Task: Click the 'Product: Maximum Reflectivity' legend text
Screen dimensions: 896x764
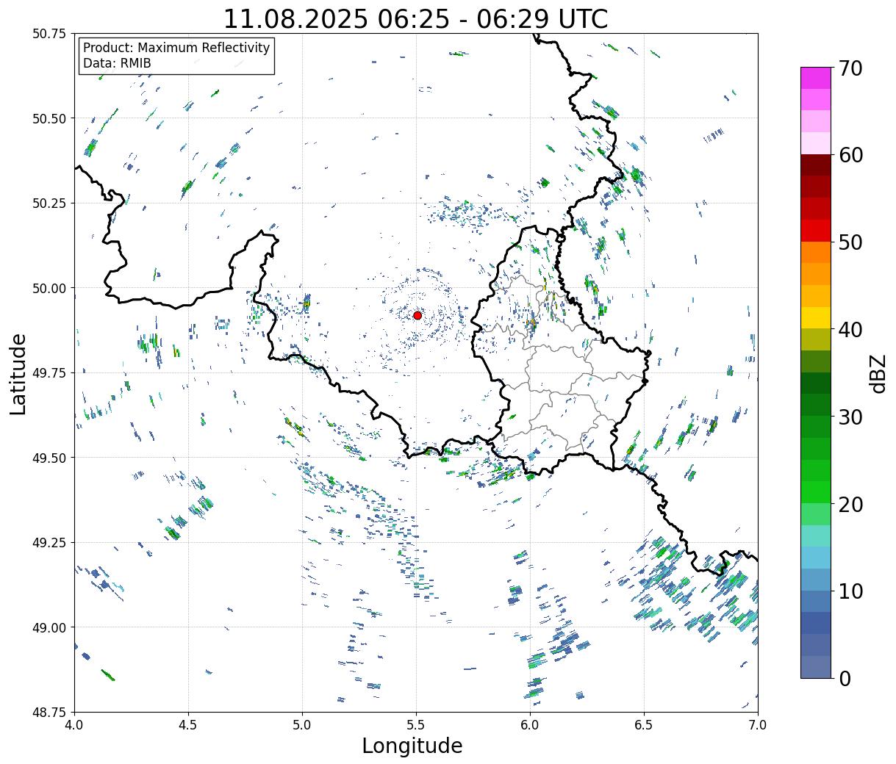Action: tap(176, 48)
